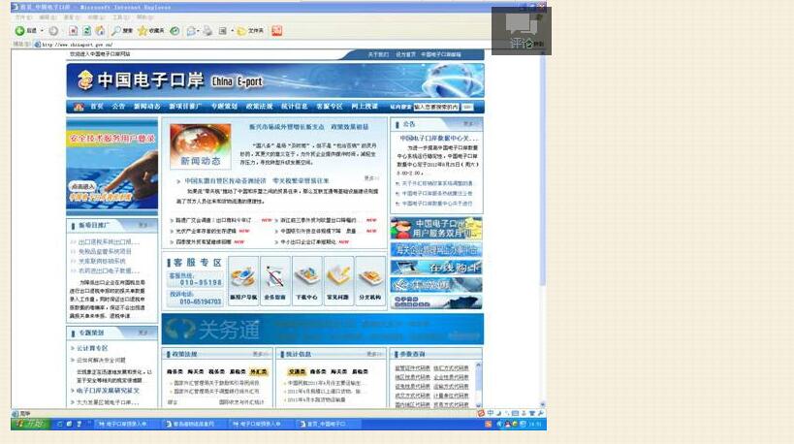This screenshot has width=794, height=444.
Task: Open dropdown arrow next to Back button
Action: (x=42, y=31)
